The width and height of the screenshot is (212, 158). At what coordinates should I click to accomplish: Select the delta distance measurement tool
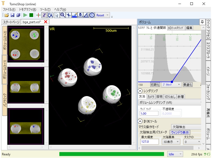pos(80,15)
